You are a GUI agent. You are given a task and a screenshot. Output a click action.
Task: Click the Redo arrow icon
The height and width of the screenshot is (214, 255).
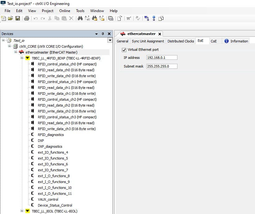point(43,18)
